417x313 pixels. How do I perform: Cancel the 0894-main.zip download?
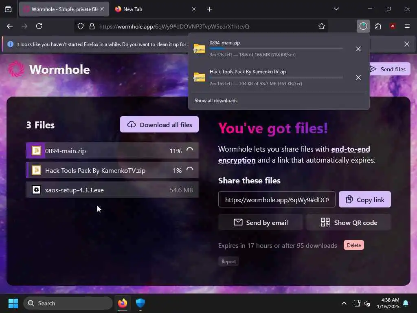click(x=358, y=49)
